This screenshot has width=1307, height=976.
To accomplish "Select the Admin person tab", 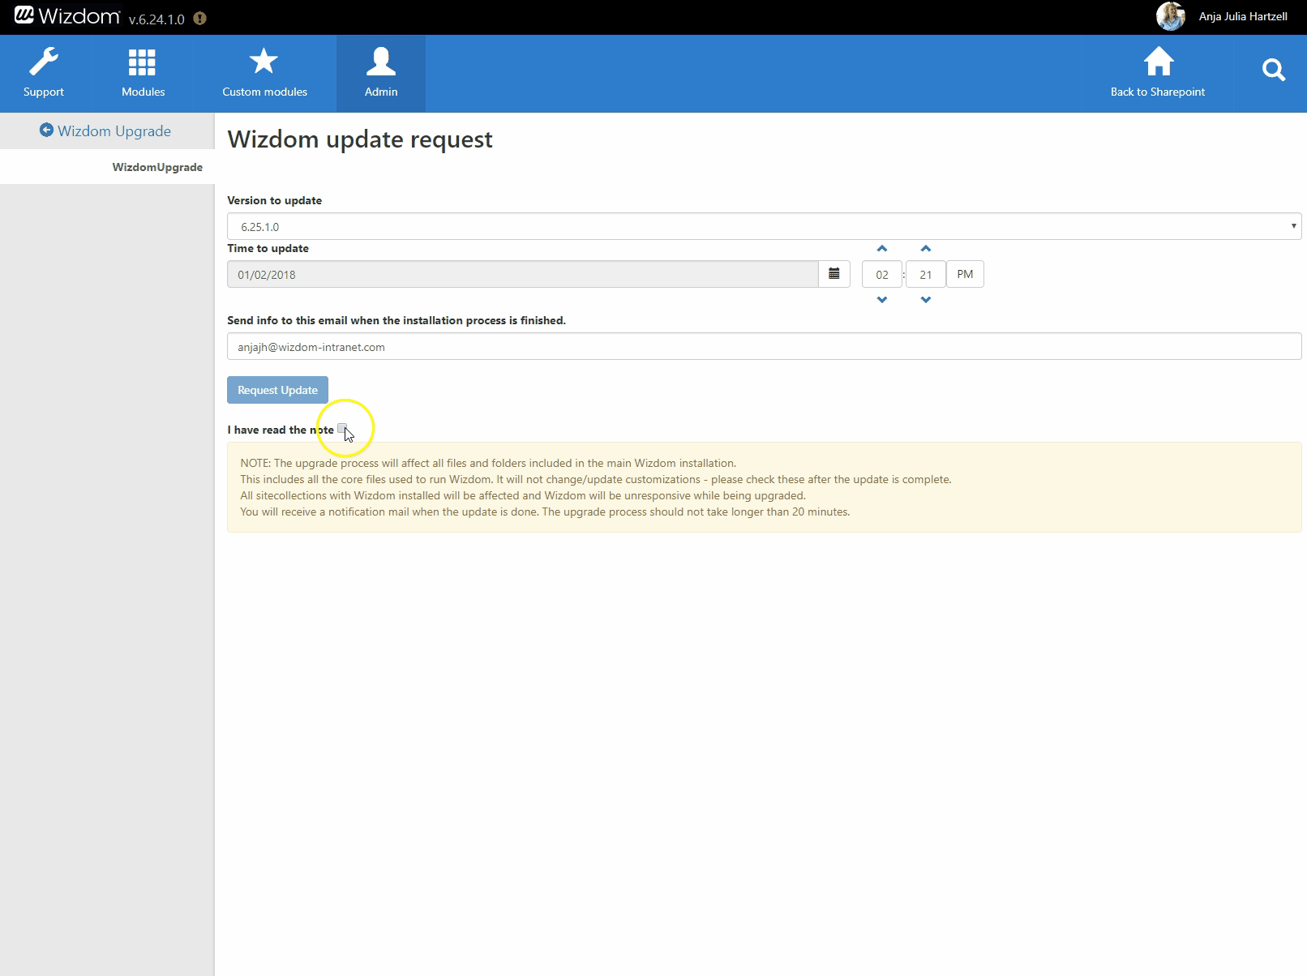I will tap(381, 73).
